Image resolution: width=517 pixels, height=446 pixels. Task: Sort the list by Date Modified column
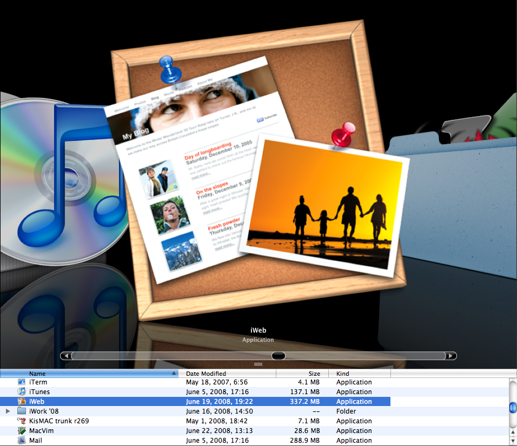pyautogui.click(x=227, y=374)
